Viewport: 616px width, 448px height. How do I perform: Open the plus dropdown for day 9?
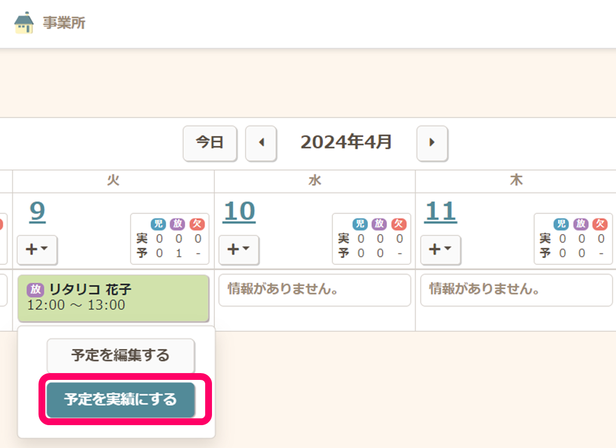[x=37, y=250]
